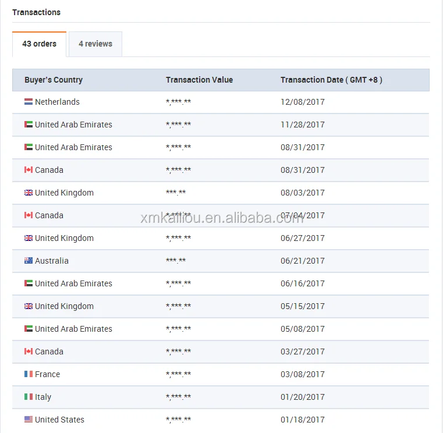Select the United States country name
The width and height of the screenshot is (443, 433).
tap(59, 420)
